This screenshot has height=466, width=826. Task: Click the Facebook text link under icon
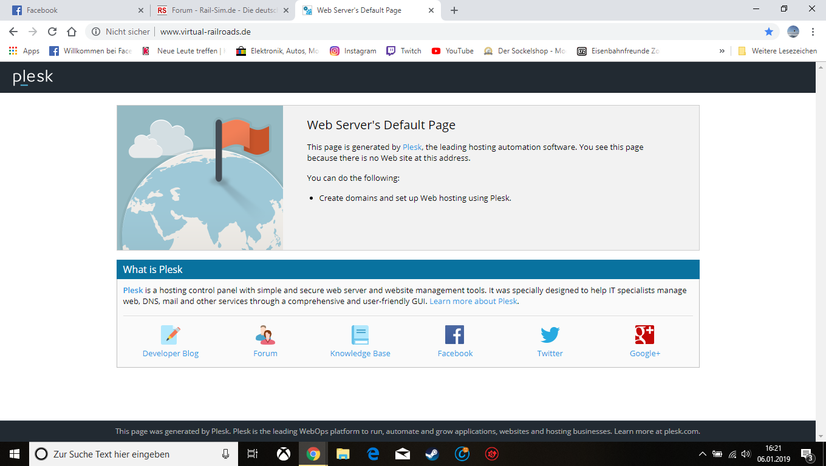coord(455,353)
